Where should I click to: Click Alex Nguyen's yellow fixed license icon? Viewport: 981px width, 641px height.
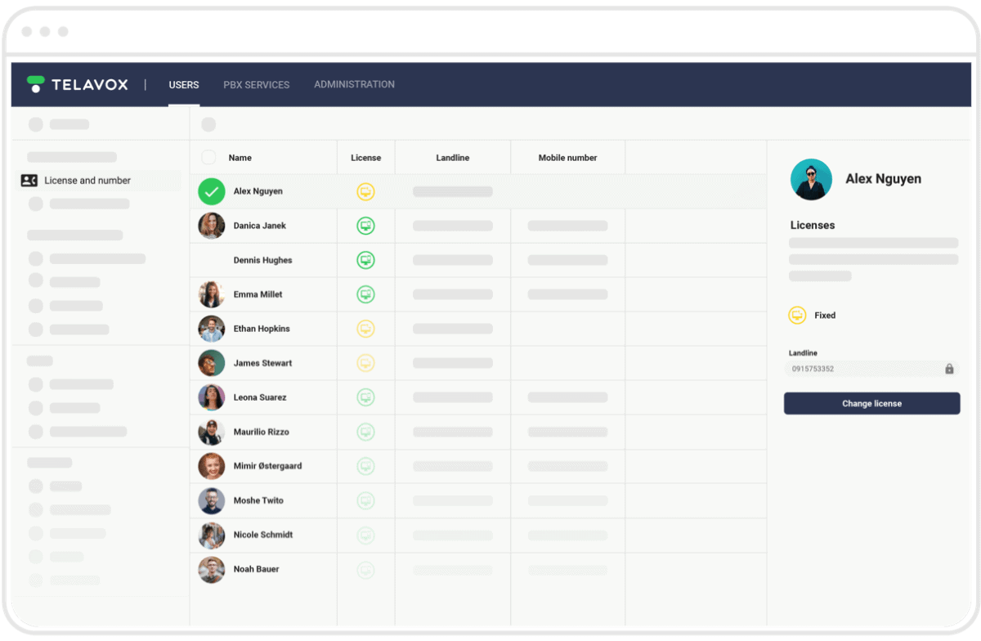pos(365,191)
